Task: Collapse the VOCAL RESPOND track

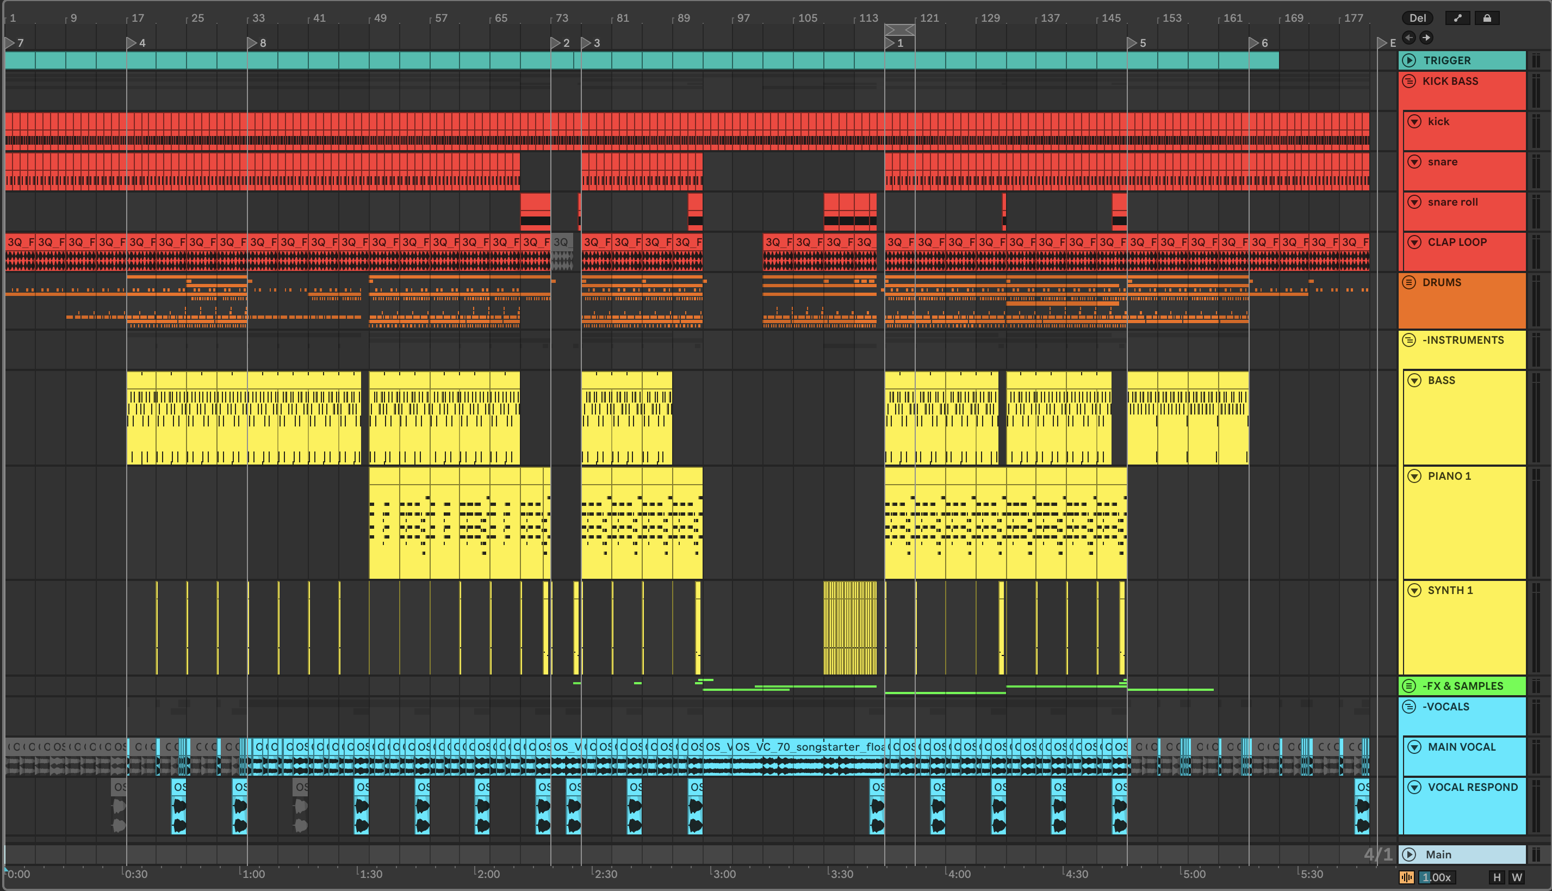Action: click(1414, 787)
